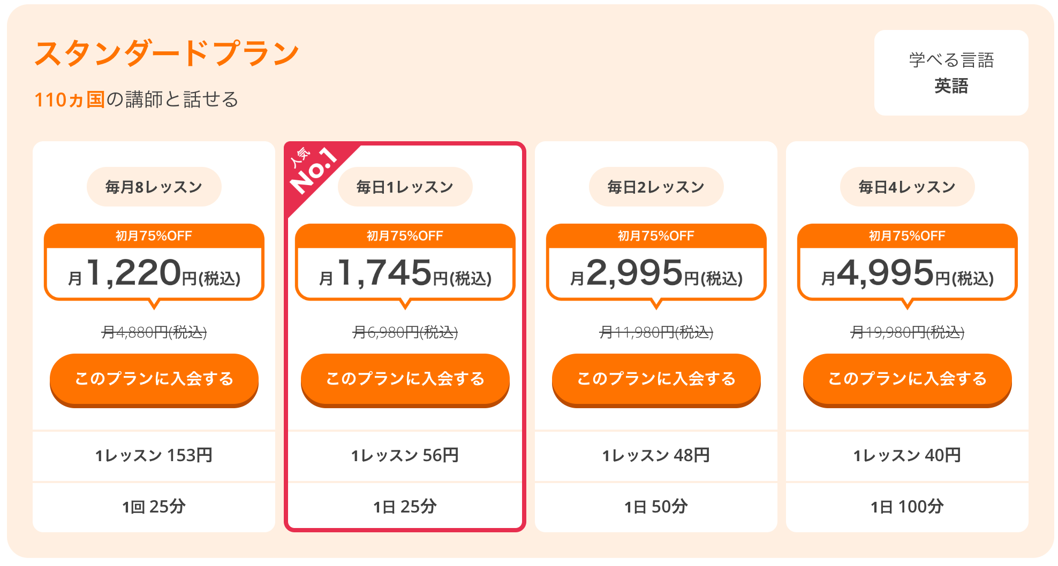Join the 毎月8レッスン plan
The image size is (1058, 566).
pos(154,380)
